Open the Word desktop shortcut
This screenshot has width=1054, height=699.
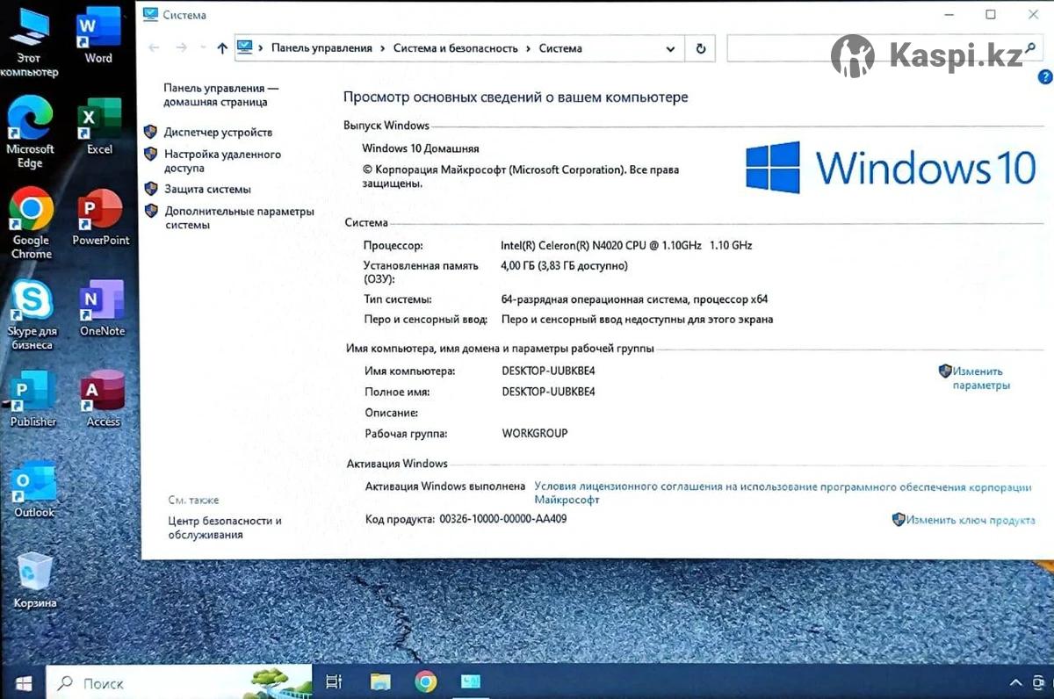98,37
